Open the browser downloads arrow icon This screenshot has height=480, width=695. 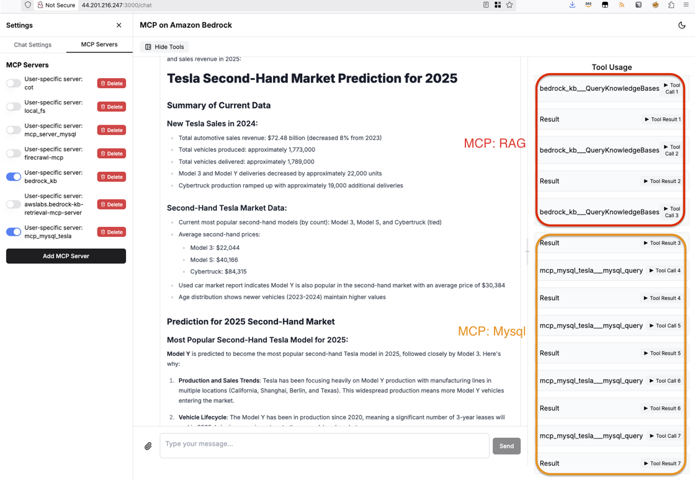point(572,5)
